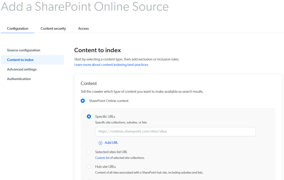This screenshot has width=284, height=180.
Task: Select the SharePoint Online content radio button
Action: click(x=83, y=101)
